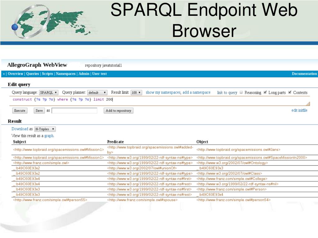Click the Add to repository button

click(x=118, y=111)
